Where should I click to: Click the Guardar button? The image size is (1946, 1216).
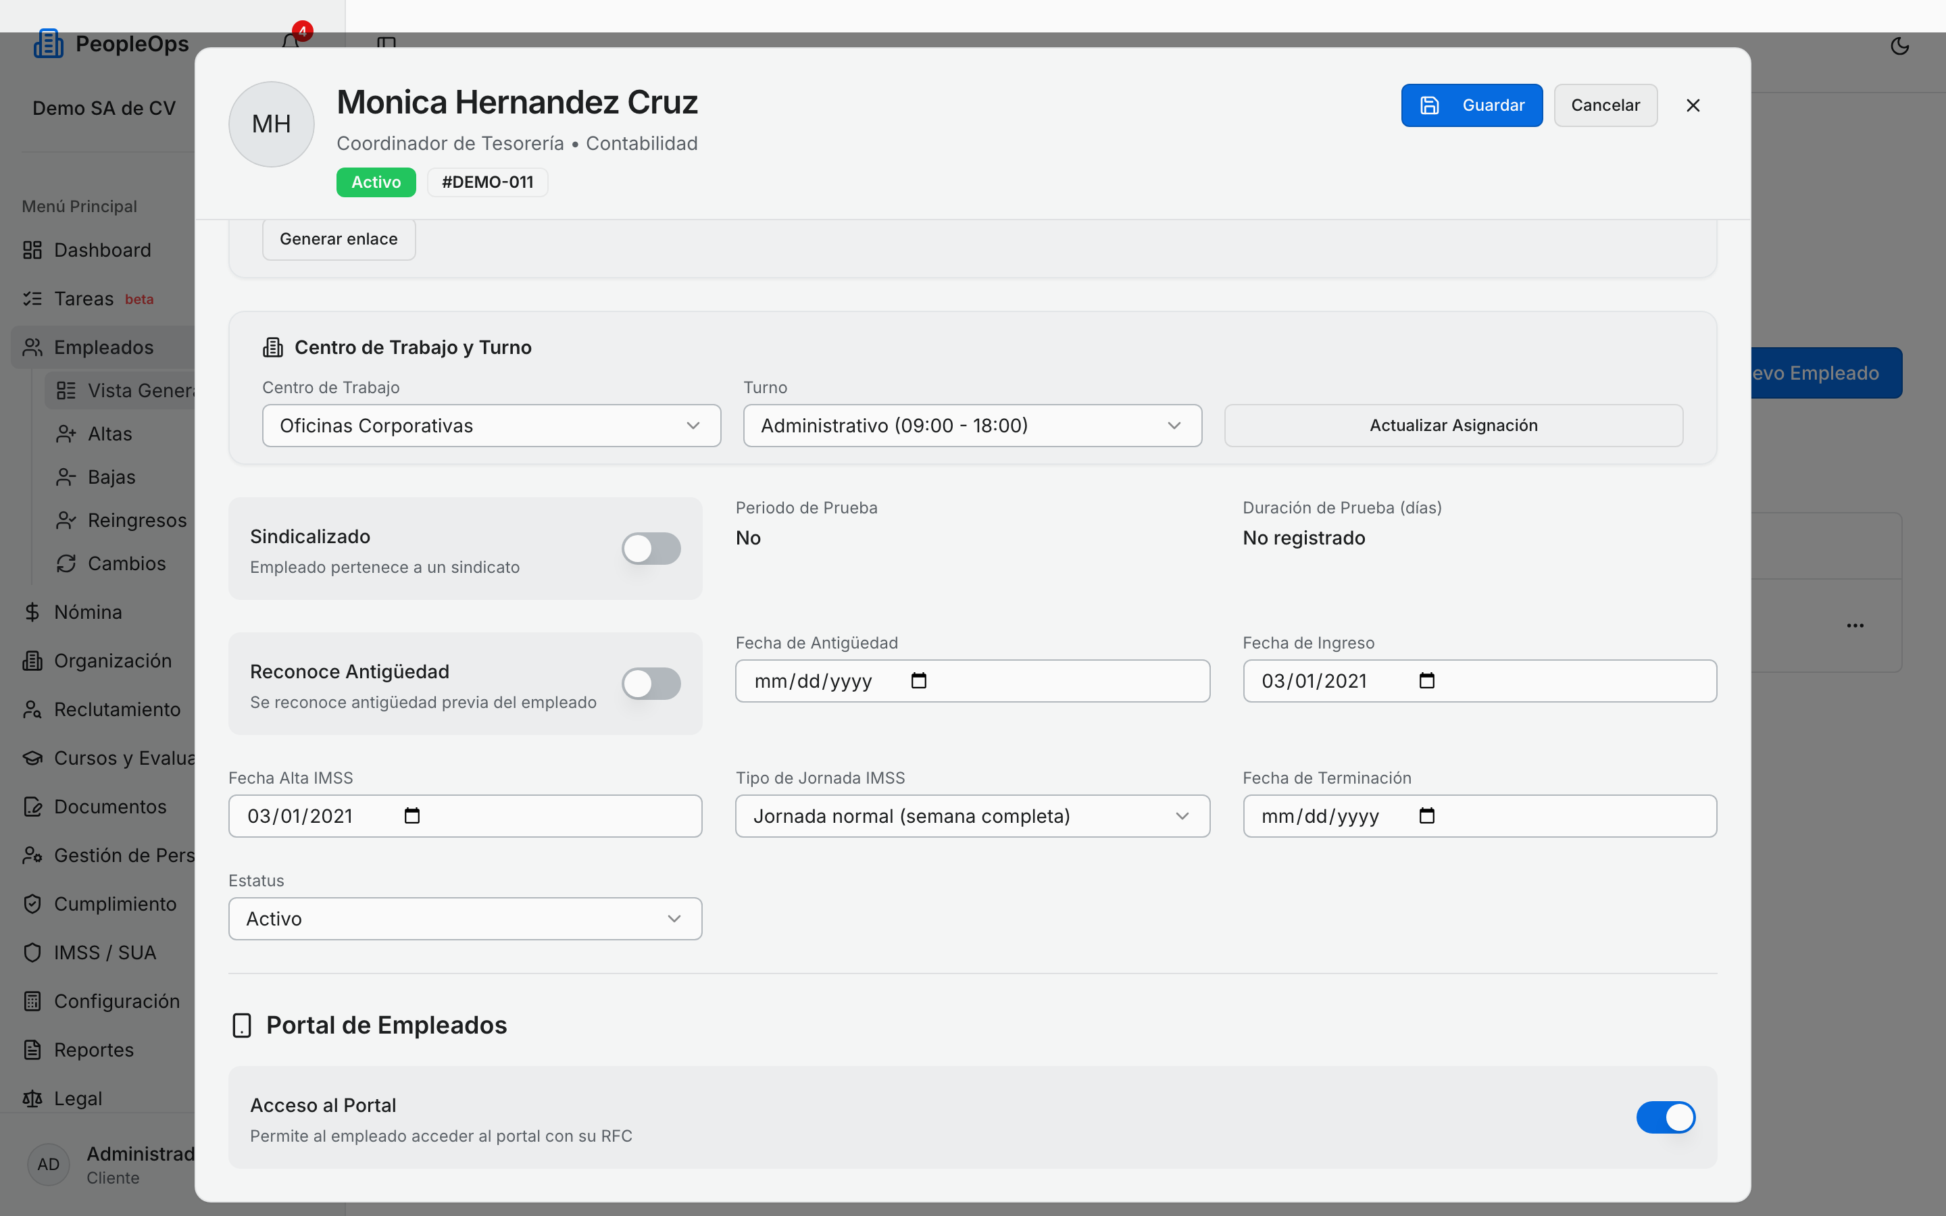(x=1472, y=105)
